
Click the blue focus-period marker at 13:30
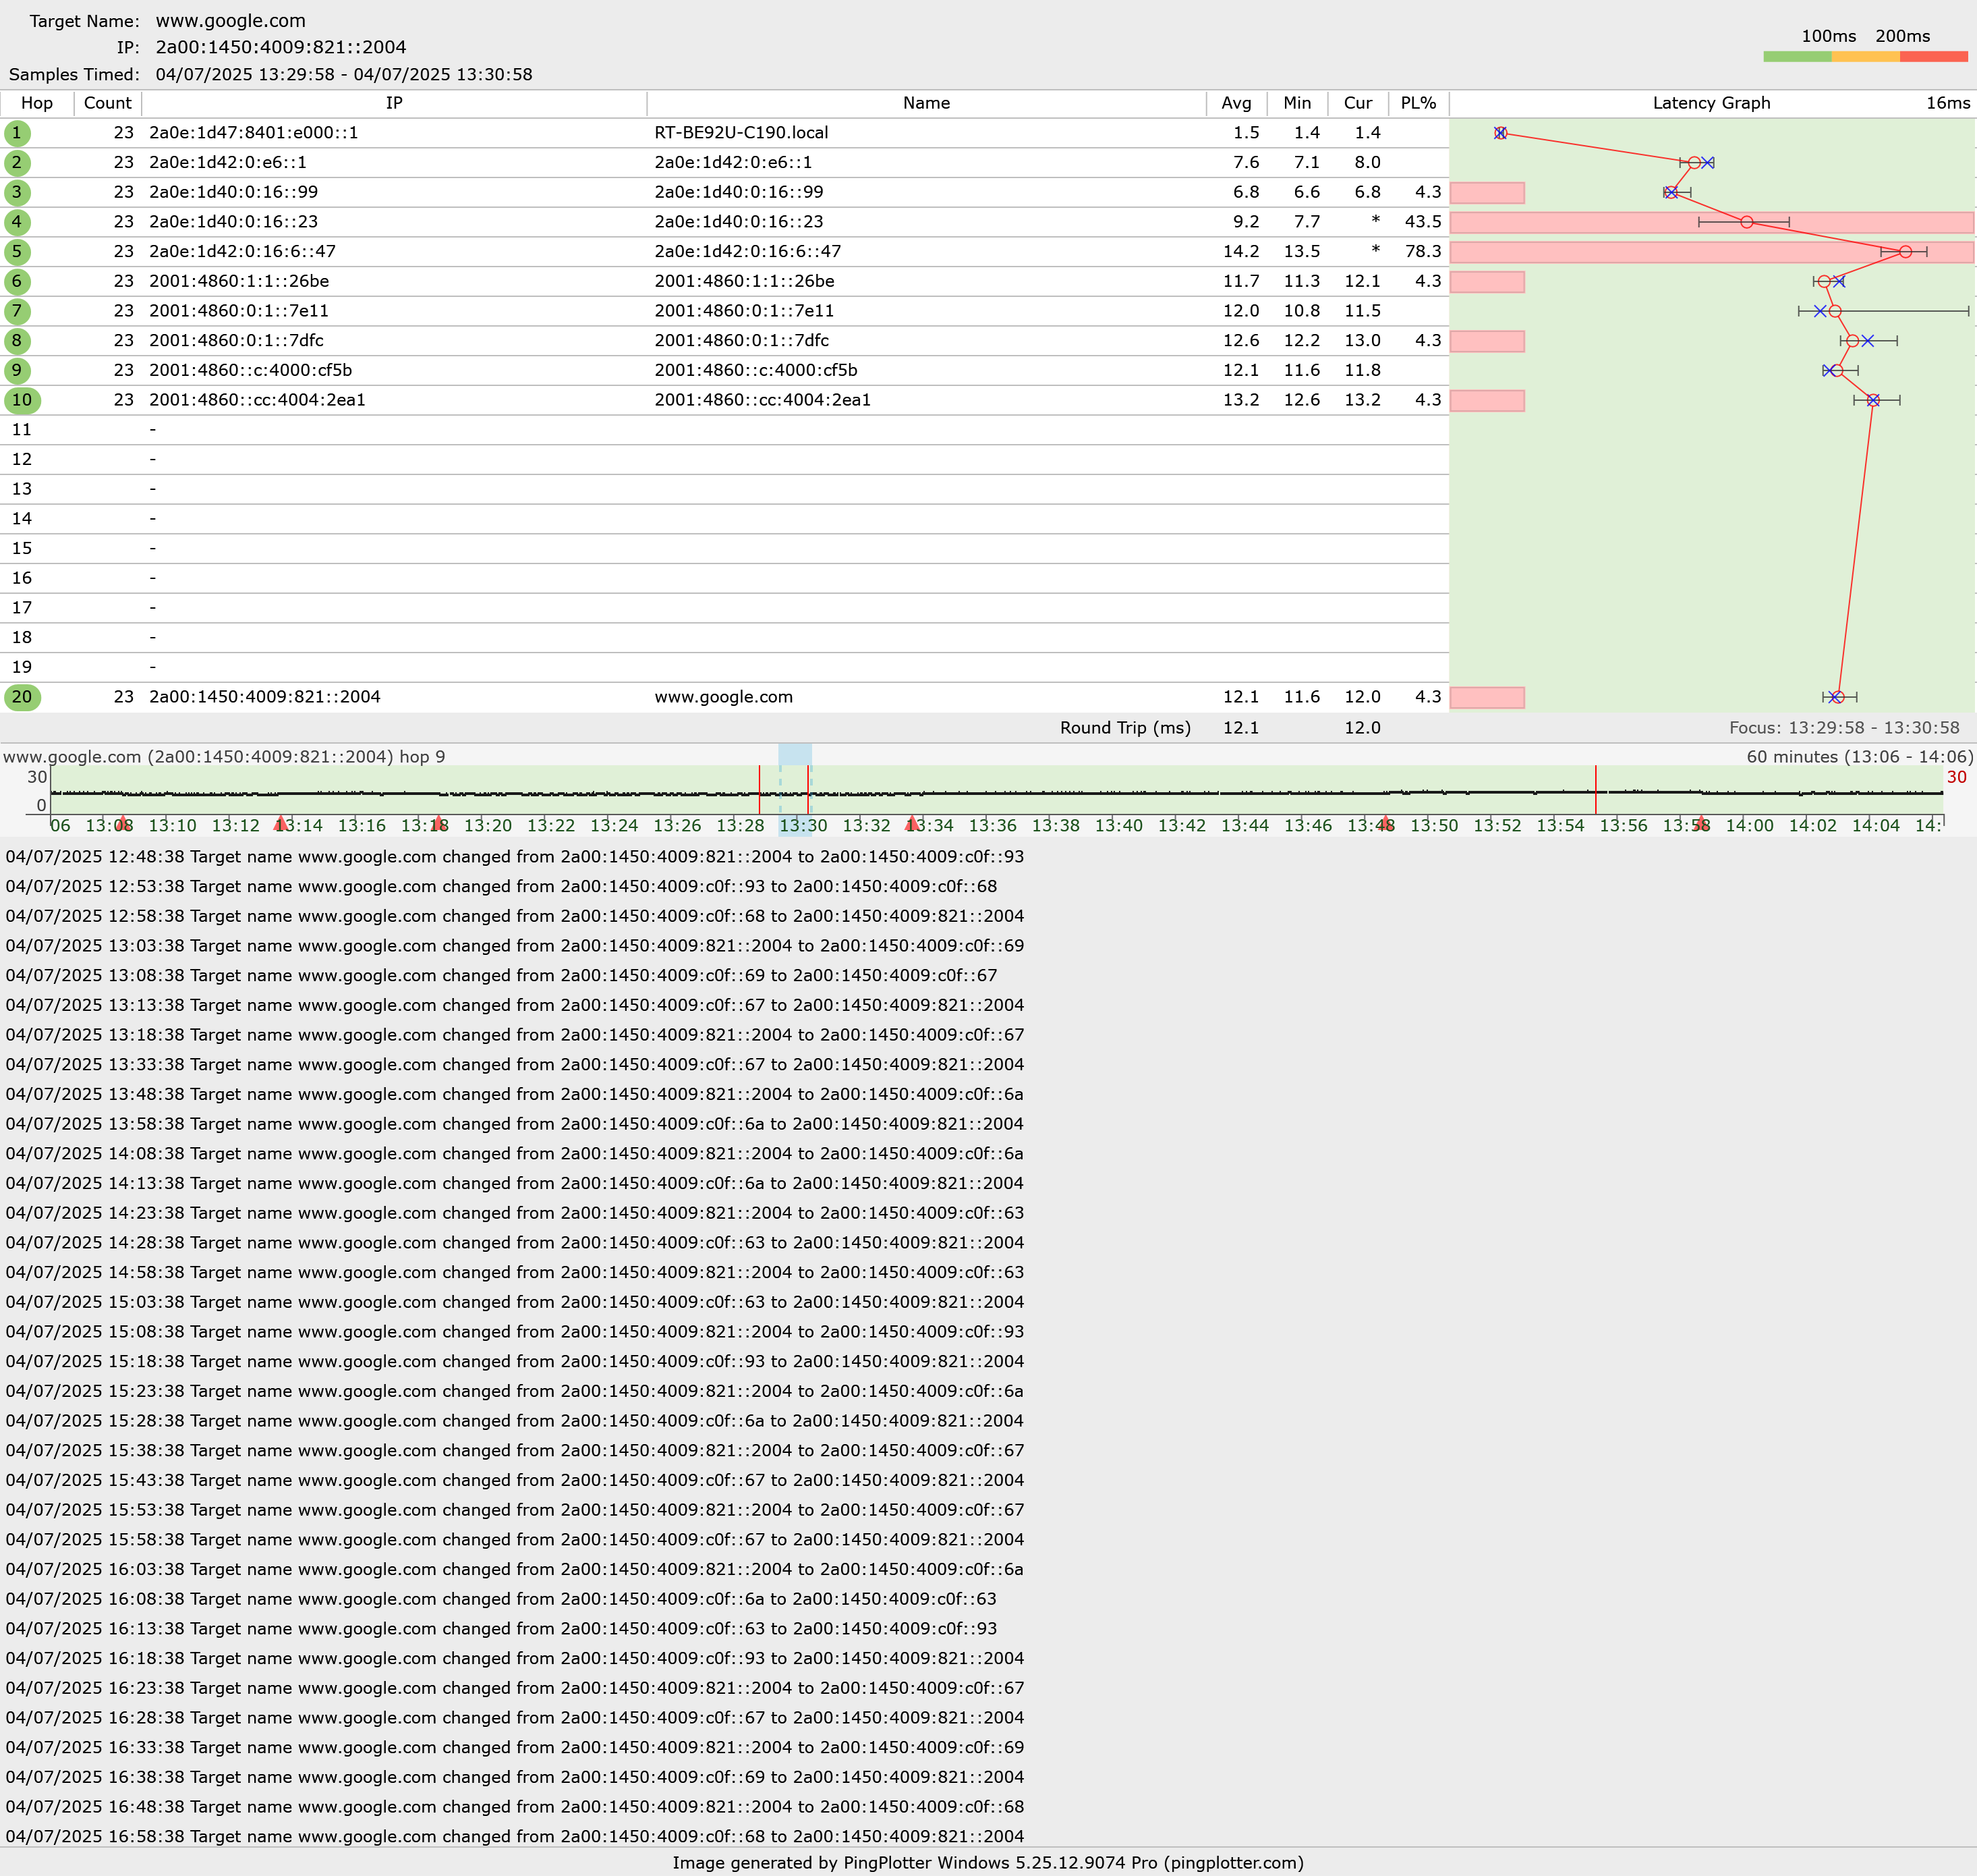[x=796, y=755]
